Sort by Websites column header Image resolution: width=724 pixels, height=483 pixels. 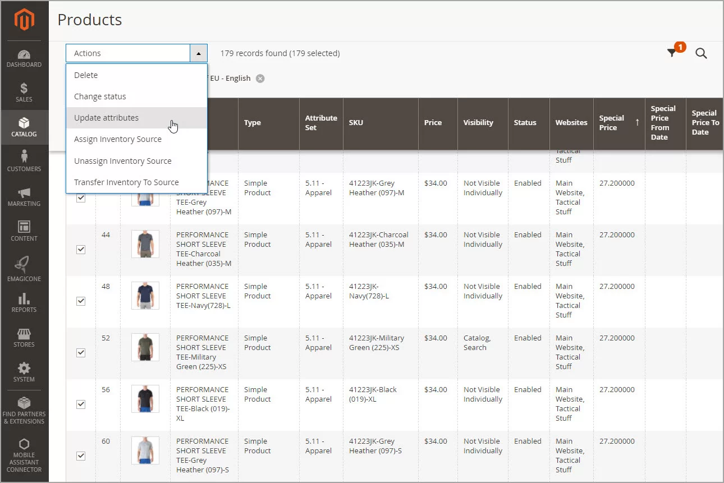pos(571,123)
